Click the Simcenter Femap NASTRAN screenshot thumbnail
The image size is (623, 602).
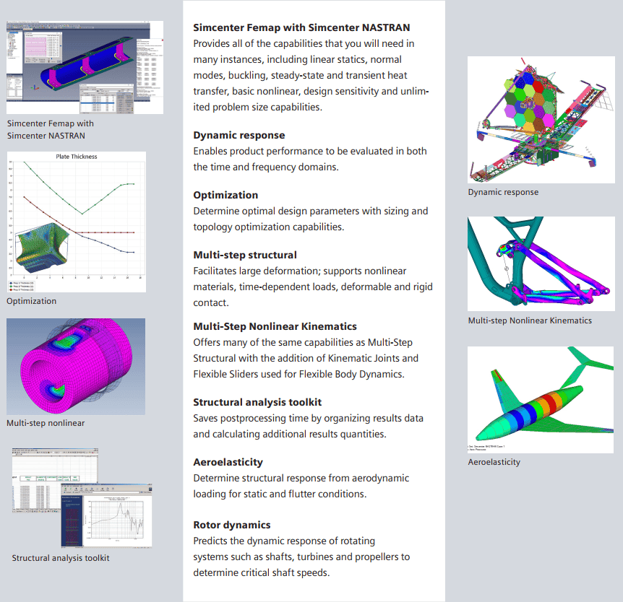click(x=85, y=67)
